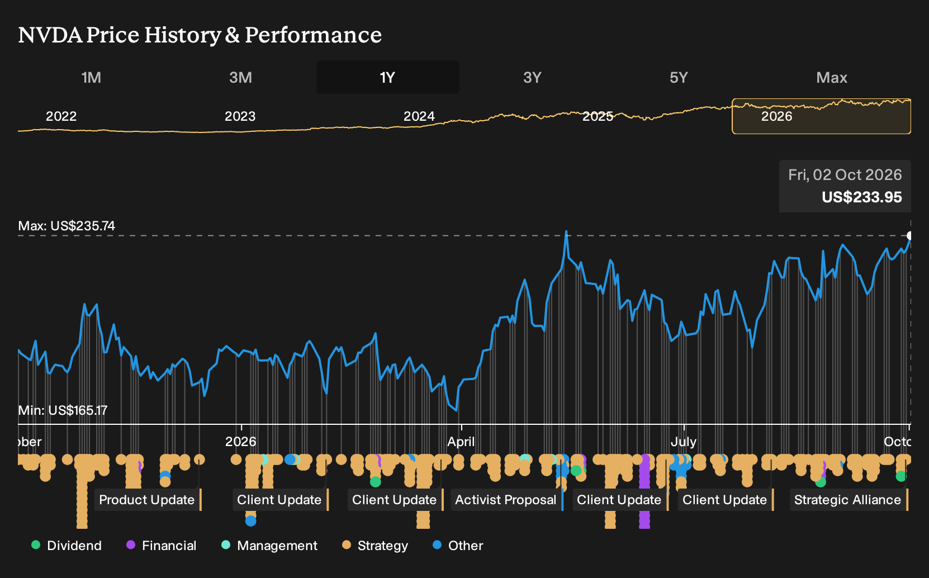Click the 2023 year label in the overview chart

(x=240, y=116)
